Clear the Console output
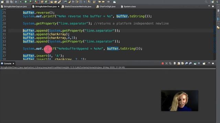Image resolution: width=220 pixels, height=123 pixels. 175,64
